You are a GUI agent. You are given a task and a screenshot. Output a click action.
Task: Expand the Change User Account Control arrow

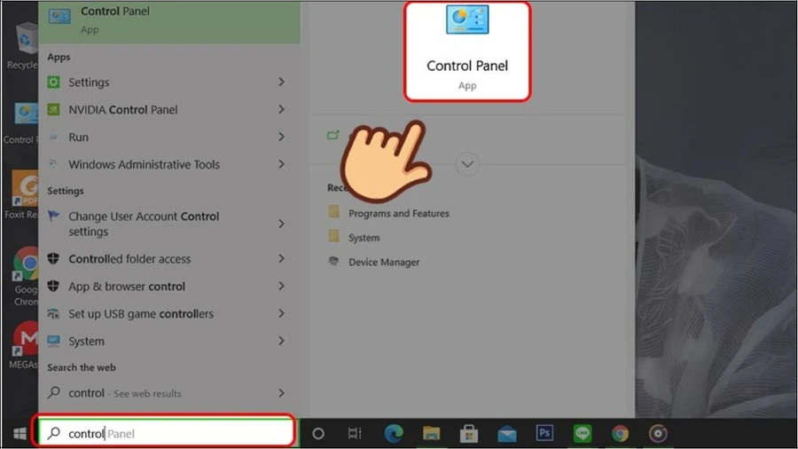(x=281, y=224)
